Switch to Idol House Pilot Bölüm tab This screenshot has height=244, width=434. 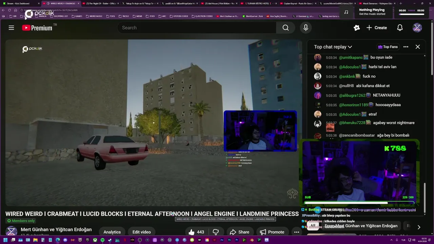[219, 3]
